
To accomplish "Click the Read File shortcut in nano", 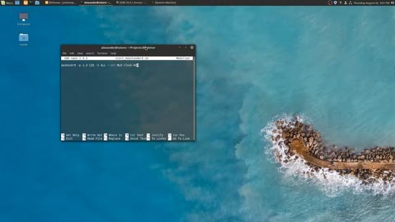I will [x=93, y=139].
